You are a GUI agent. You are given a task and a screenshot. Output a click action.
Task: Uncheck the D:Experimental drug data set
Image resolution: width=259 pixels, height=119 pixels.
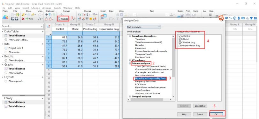[180, 46]
